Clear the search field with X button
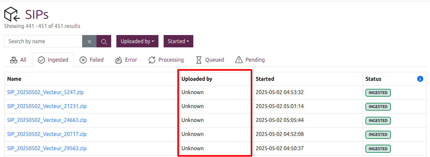 coord(89,41)
